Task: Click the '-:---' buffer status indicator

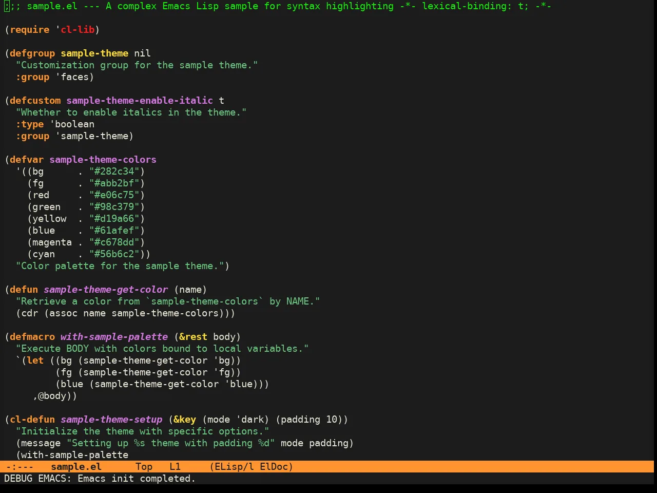Action: tap(20, 467)
